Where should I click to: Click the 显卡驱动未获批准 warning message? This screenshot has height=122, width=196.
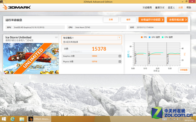(70, 42)
